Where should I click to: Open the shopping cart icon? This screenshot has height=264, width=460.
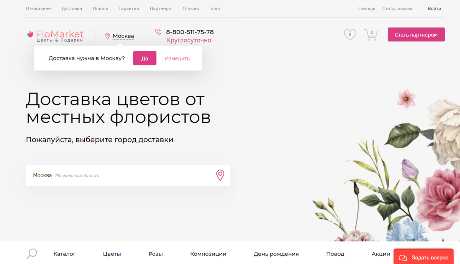pos(370,34)
